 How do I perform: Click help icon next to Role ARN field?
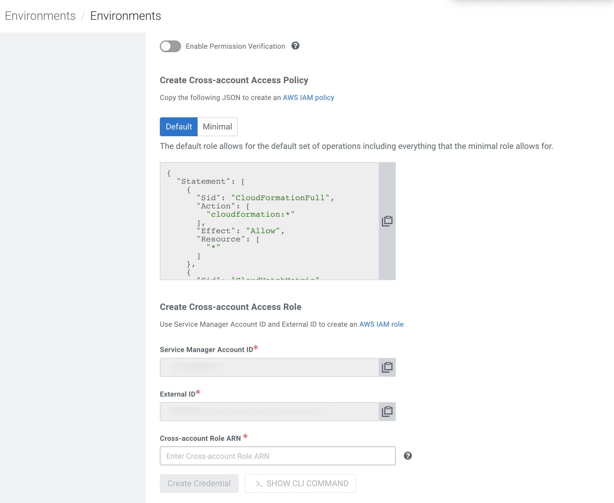pos(408,456)
